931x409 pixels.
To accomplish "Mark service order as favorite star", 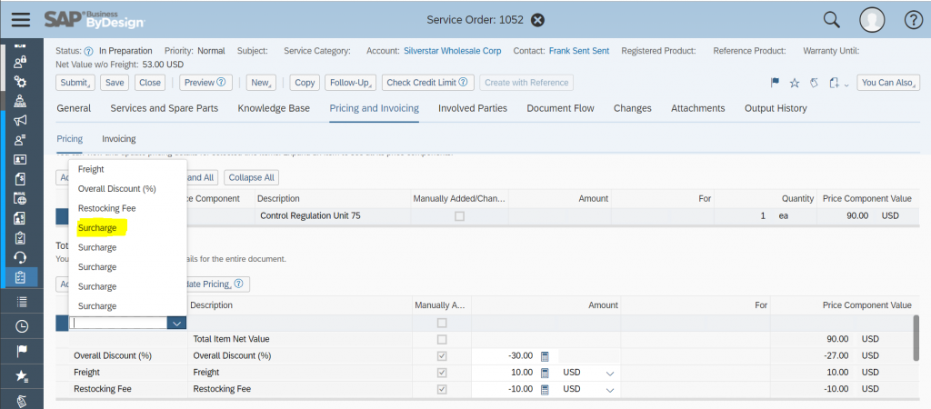I will click(x=795, y=83).
